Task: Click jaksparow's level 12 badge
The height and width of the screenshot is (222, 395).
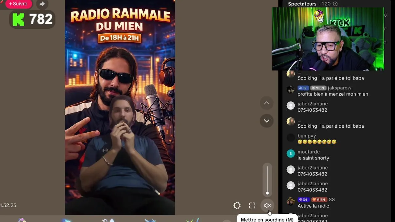Action: point(303,88)
